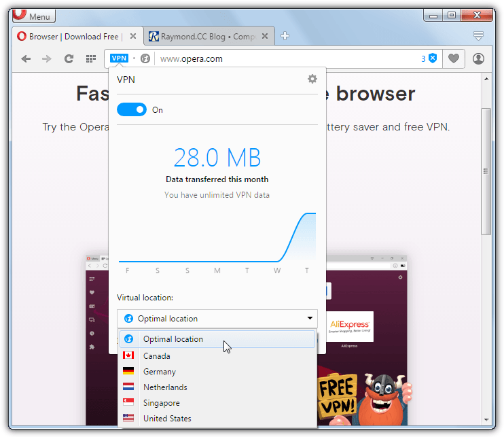504x437 pixels.
Task: Close the Raymond.CC Blog tab
Action: [264, 36]
